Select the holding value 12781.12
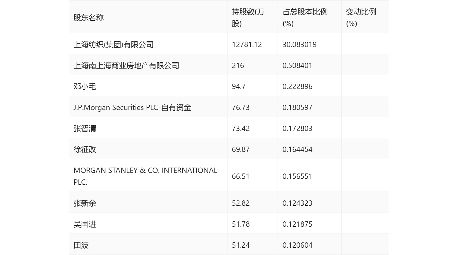Screen dimensions: 458x255 coord(247,44)
